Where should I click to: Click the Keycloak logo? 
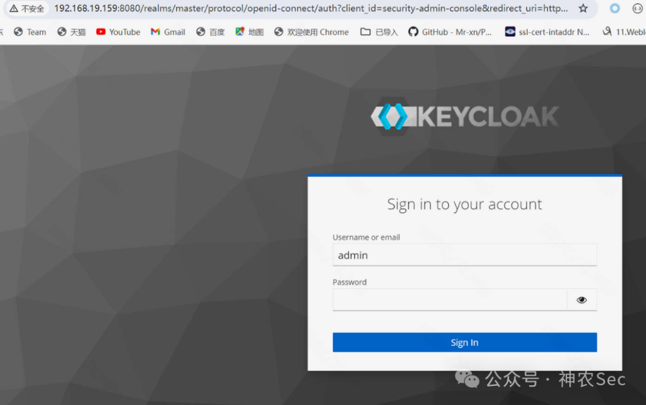(464, 117)
